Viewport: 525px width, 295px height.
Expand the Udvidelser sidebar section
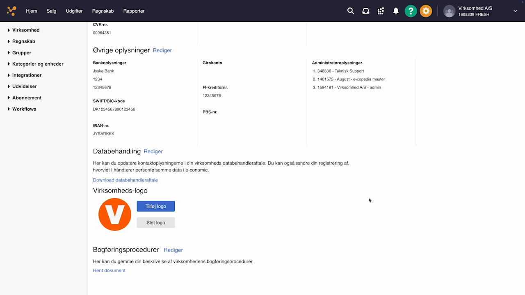pyautogui.click(x=22, y=86)
